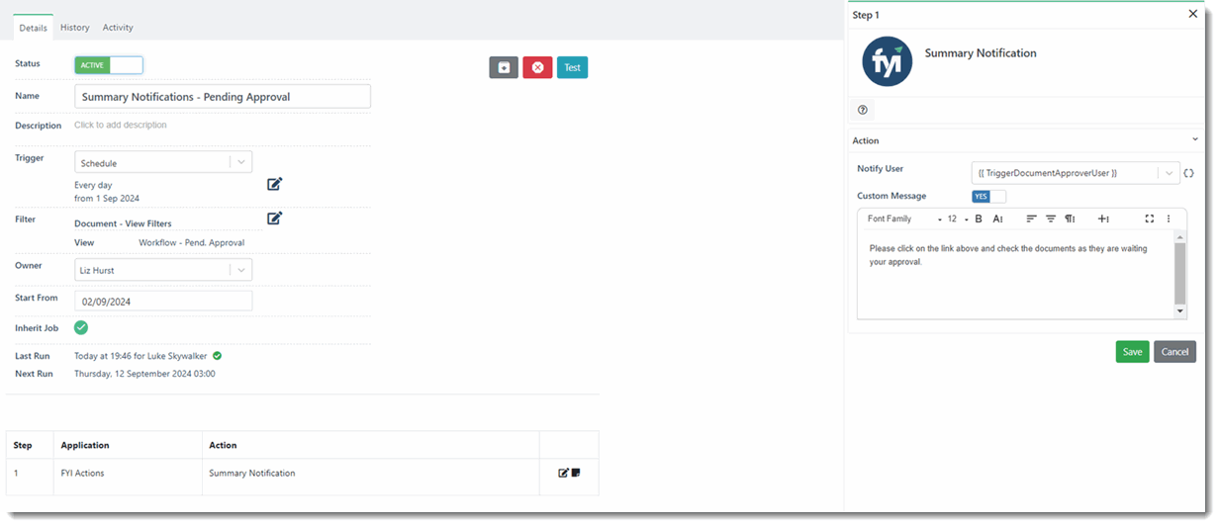The height and width of the screenshot is (527, 1220).
Task: Open the centered align options icon
Action: pyautogui.click(x=1051, y=219)
